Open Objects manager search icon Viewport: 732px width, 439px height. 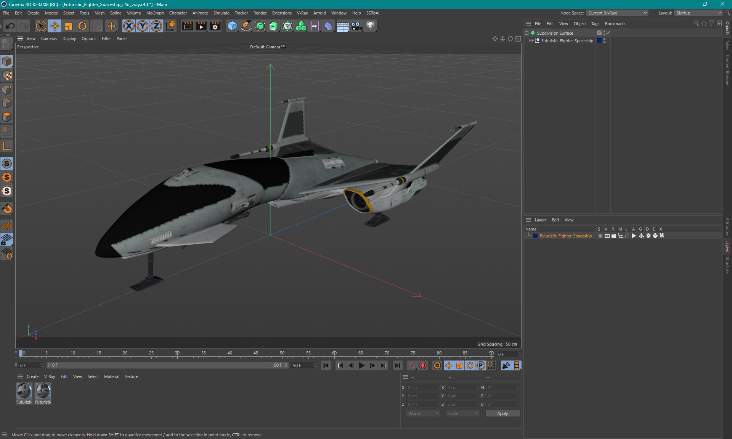click(x=697, y=24)
